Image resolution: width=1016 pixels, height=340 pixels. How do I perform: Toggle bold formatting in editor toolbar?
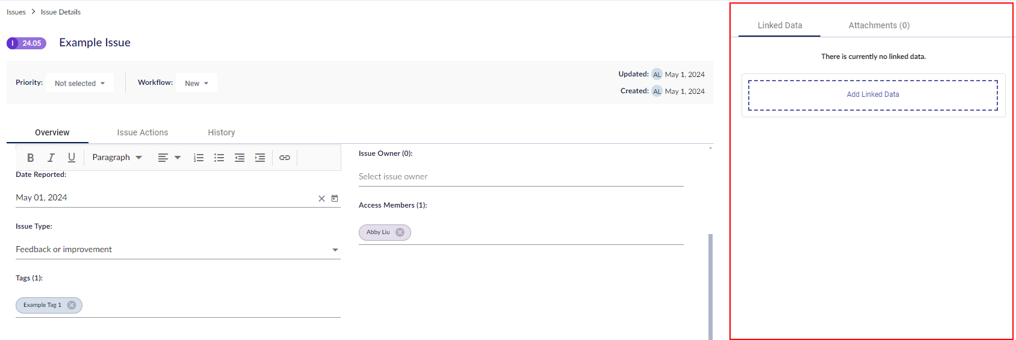pos(31,158)
